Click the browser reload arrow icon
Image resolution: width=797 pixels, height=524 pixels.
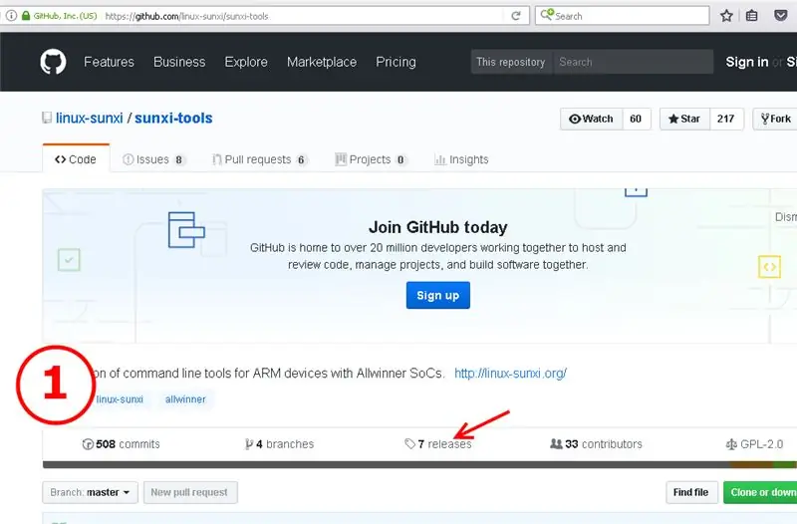[516, 16]
